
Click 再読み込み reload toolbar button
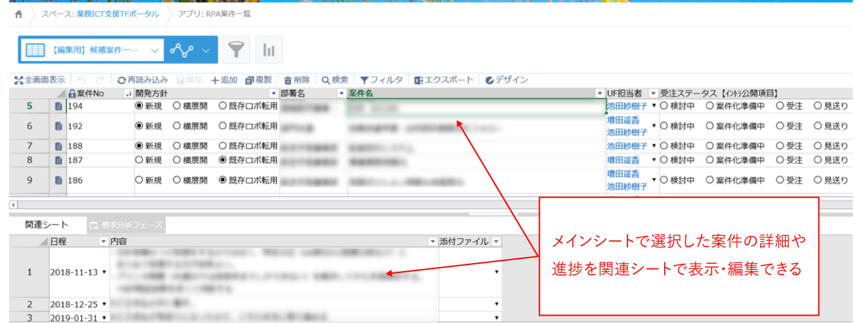click(143, 80)
